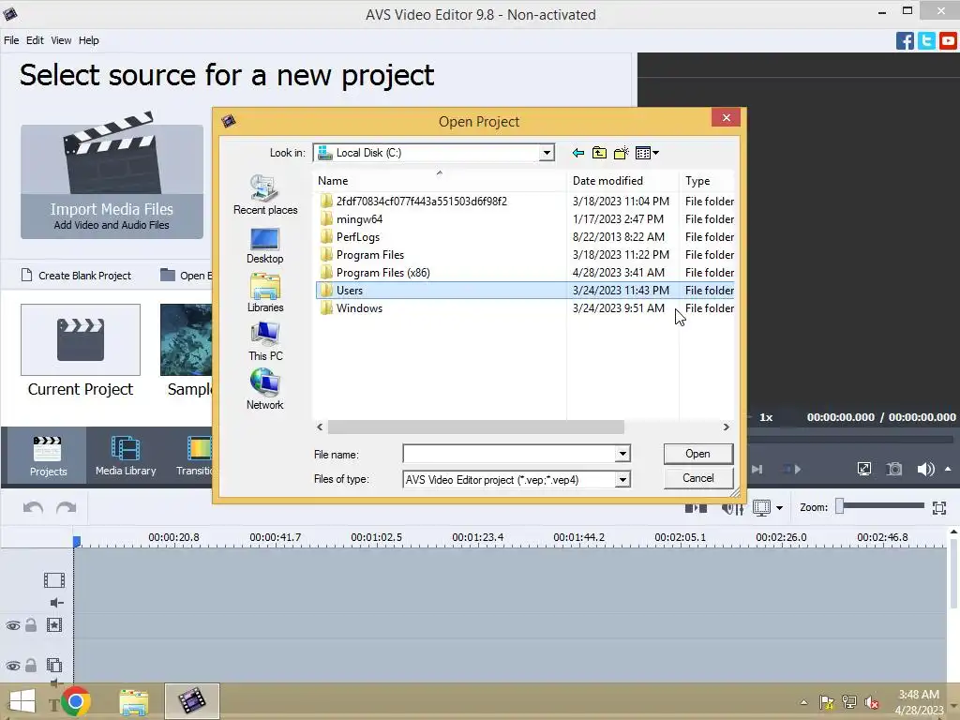960x720 pixels.
Task: Toggle video overlay track visibility eye
Action: (x=13, y=666)
